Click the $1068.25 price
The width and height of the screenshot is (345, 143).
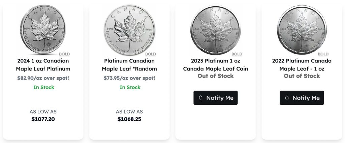[x=129, y=119]
